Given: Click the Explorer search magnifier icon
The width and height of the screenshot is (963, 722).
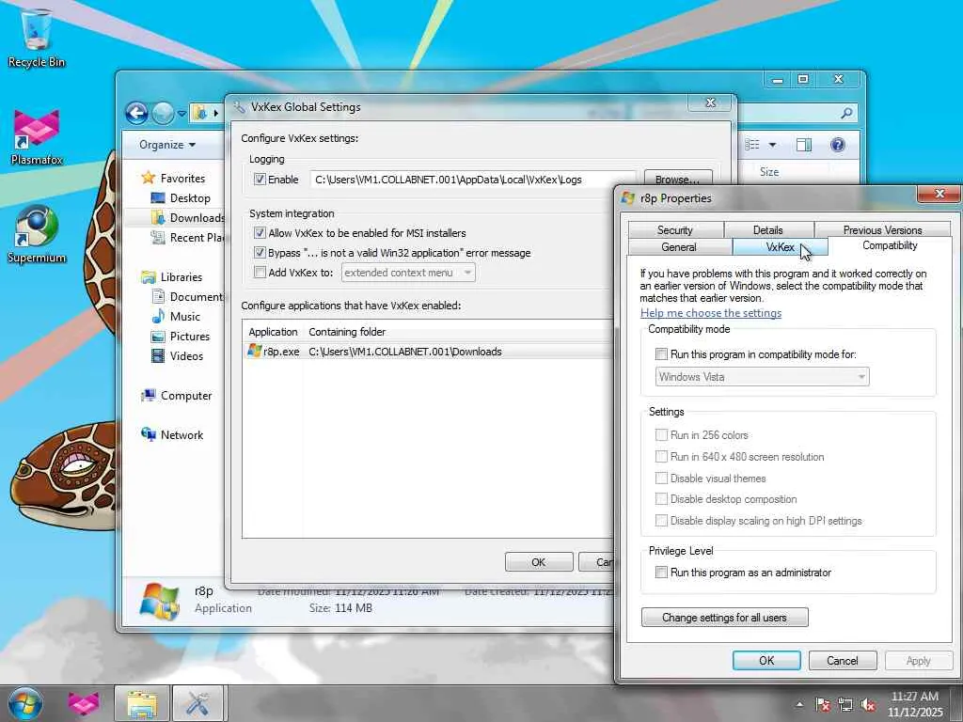Looking at the screenshot, I should click(846, 113).
